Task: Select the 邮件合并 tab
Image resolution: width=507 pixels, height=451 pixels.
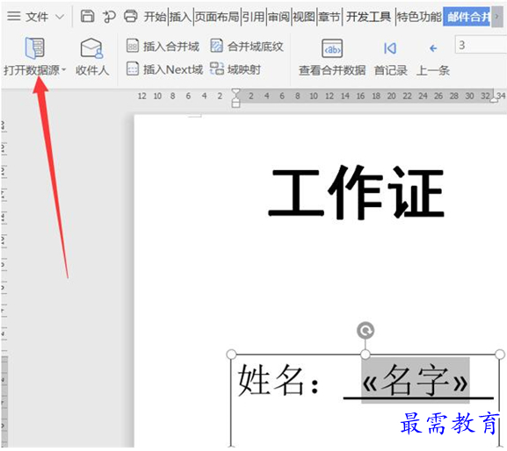Action: 467,17
